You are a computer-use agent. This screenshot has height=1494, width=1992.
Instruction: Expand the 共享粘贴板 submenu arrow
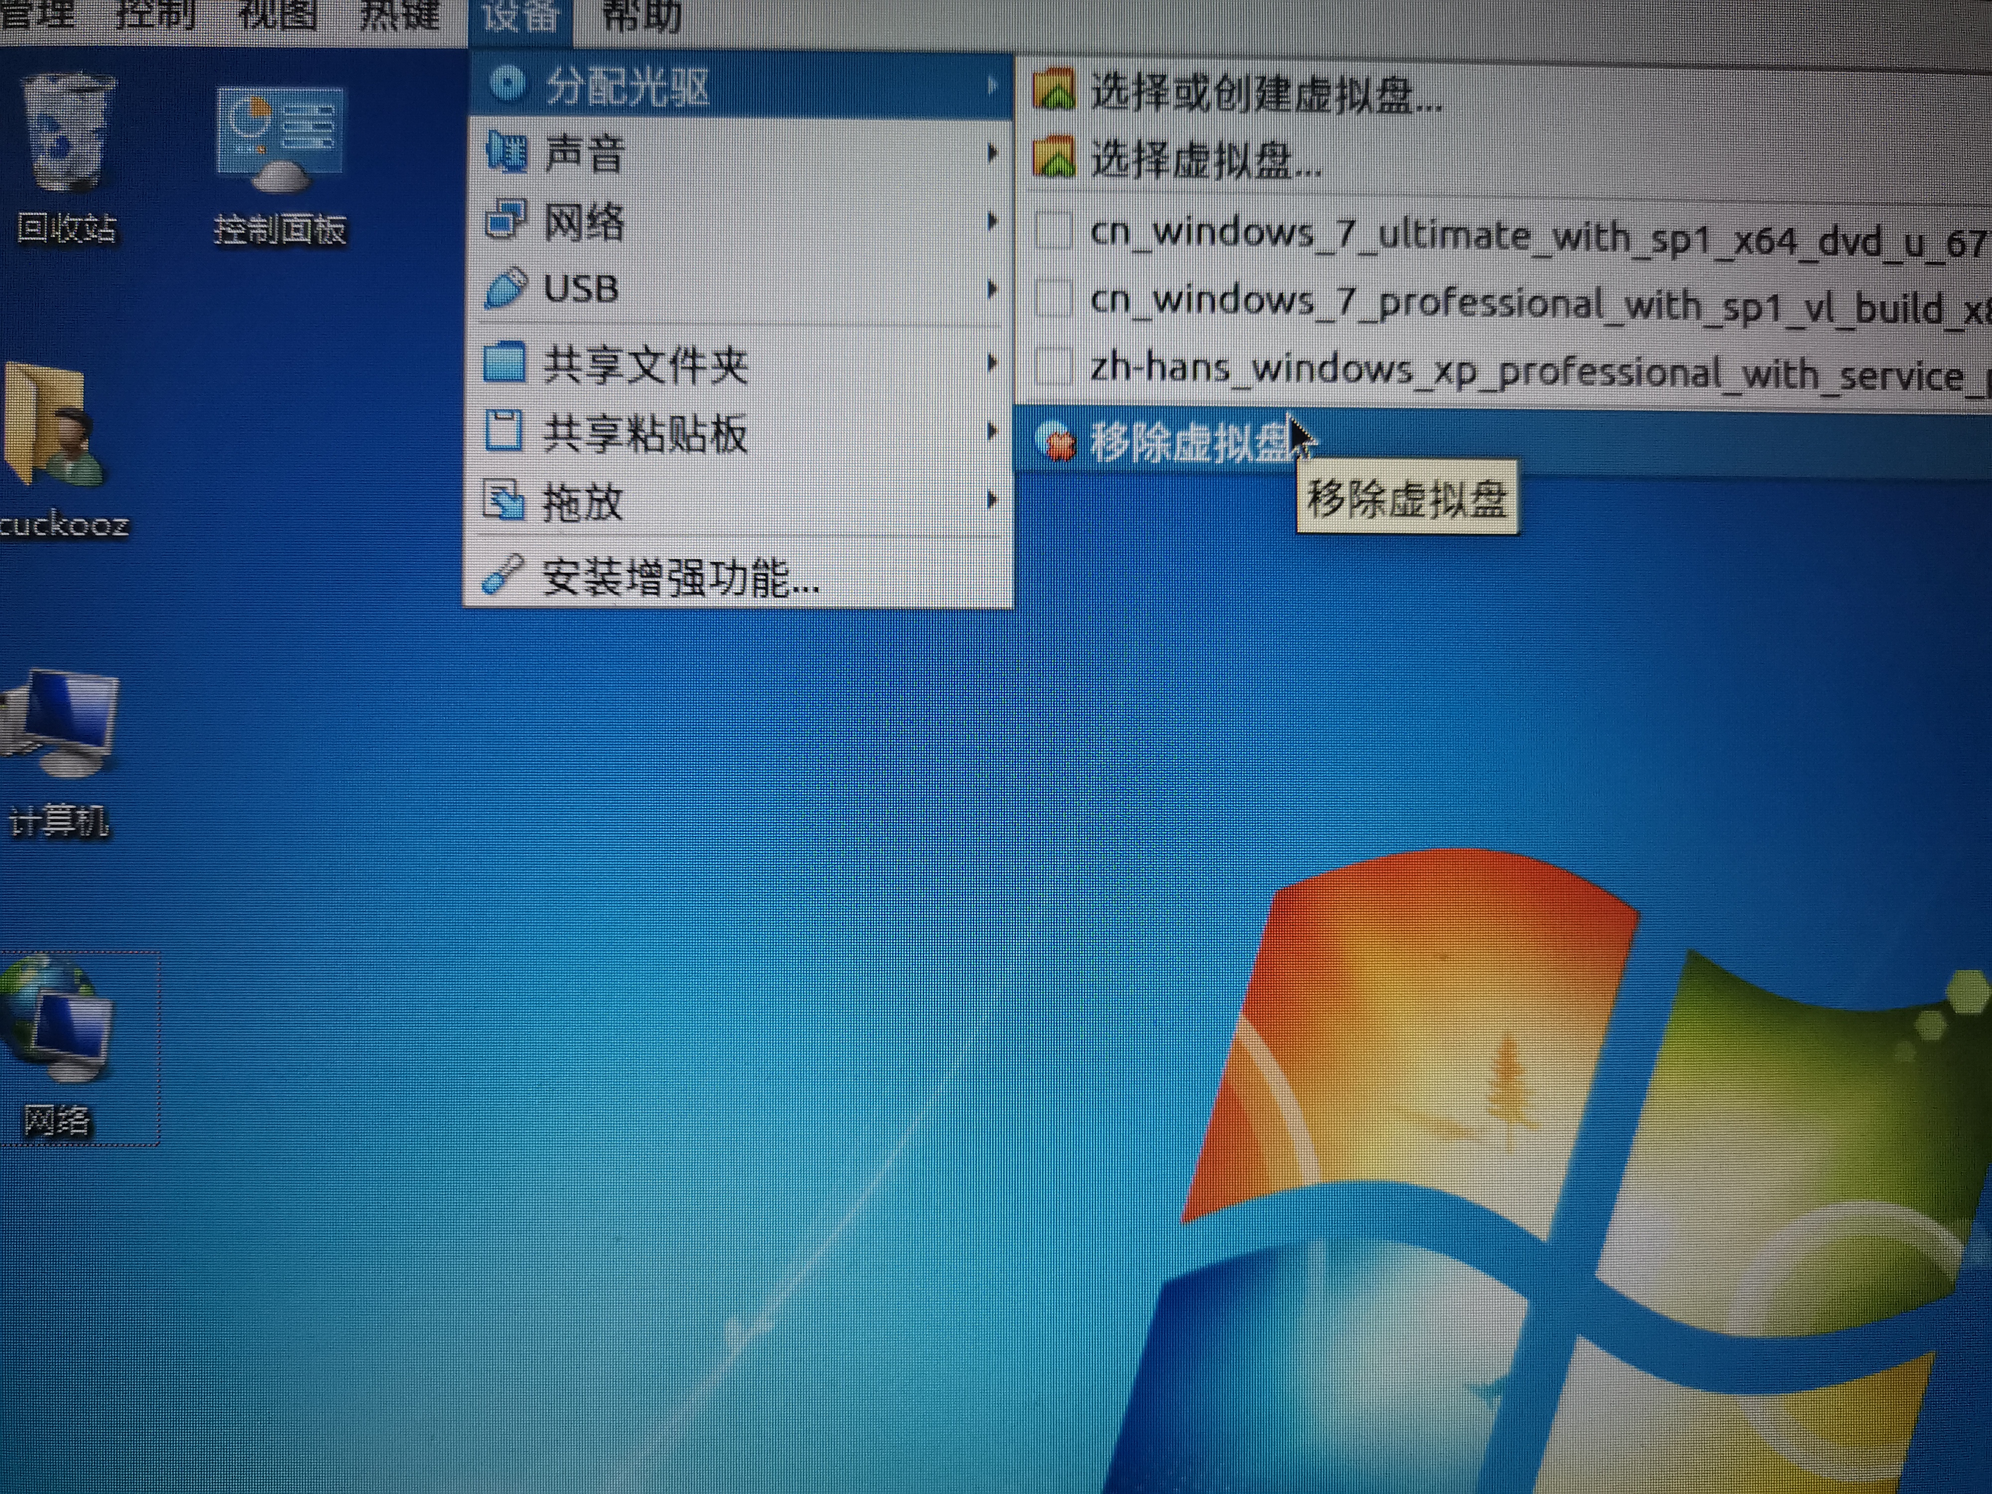[x=992, y=431]
